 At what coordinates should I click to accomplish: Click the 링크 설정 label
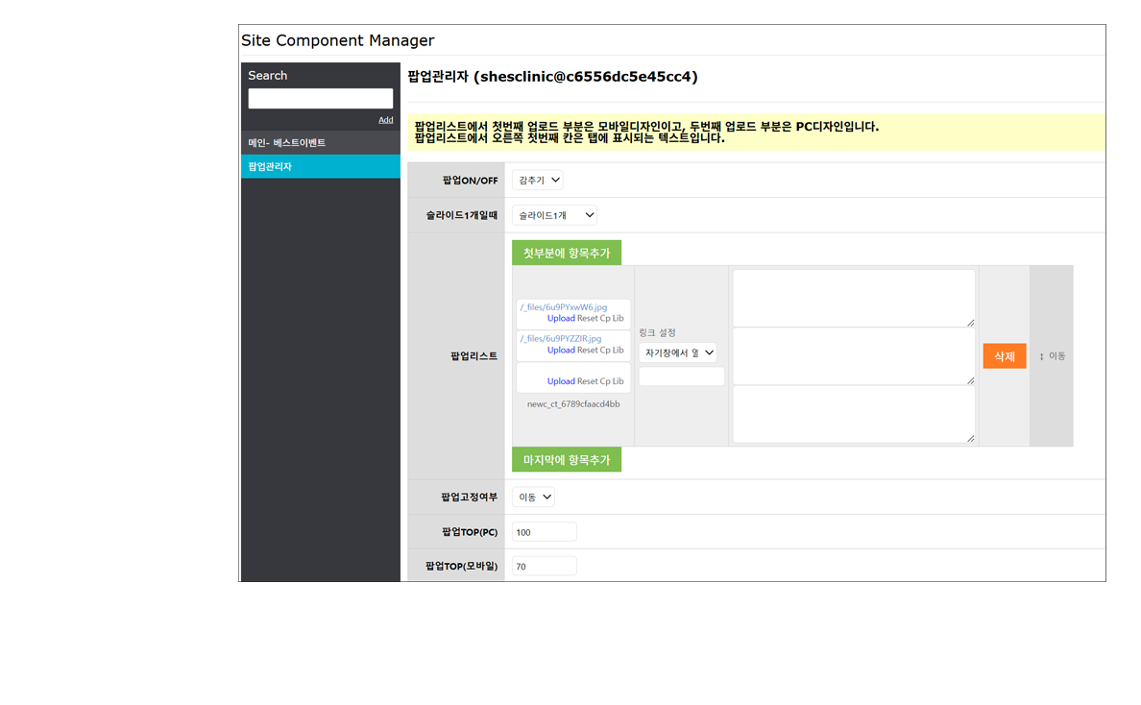click(657, 332)
